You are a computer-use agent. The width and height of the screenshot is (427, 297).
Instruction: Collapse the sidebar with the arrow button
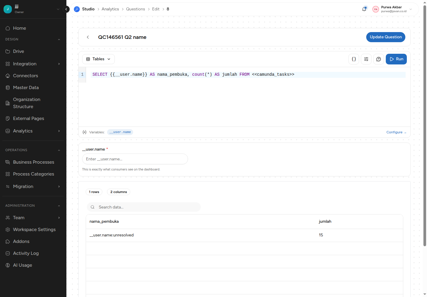[66, 9]
